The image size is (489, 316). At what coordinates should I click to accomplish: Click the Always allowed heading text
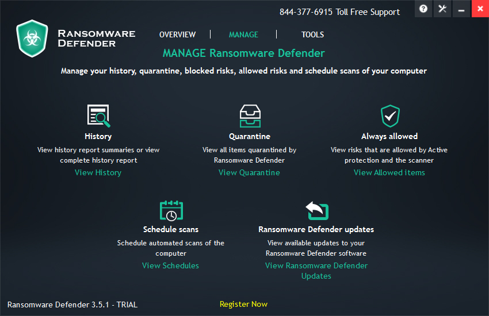389,136
